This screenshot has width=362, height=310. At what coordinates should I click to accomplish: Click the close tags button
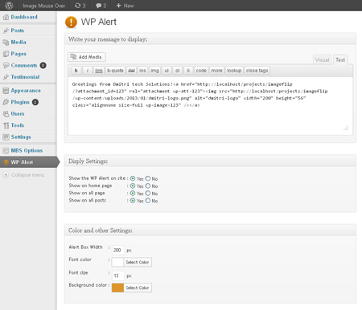[x=257, y=71]
